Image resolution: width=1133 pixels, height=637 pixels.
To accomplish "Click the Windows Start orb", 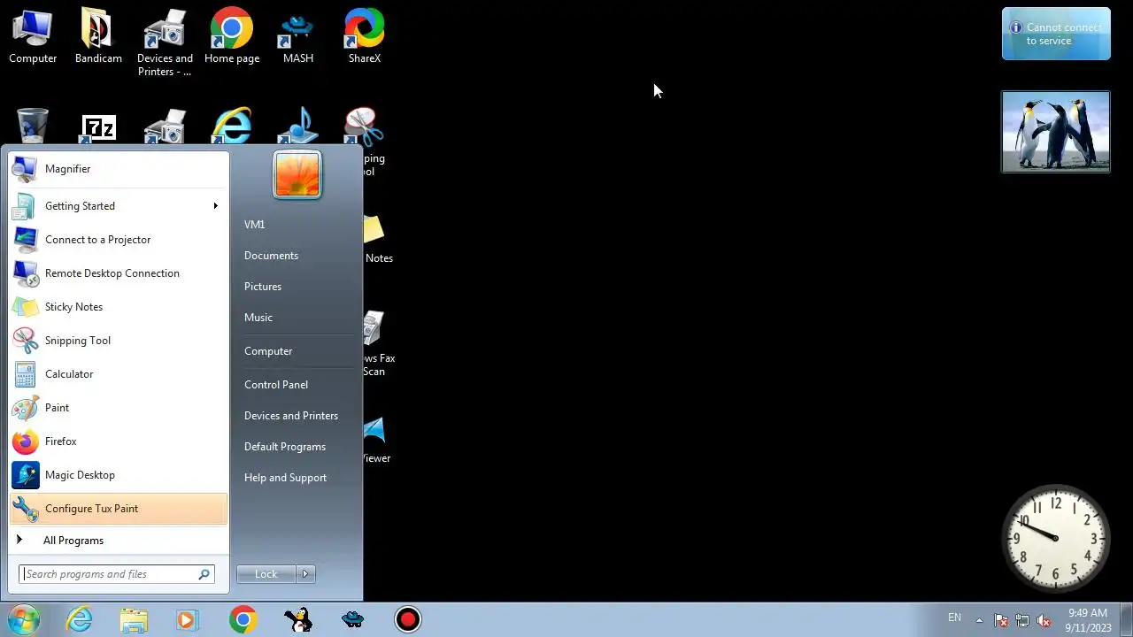I will [25, 619].
